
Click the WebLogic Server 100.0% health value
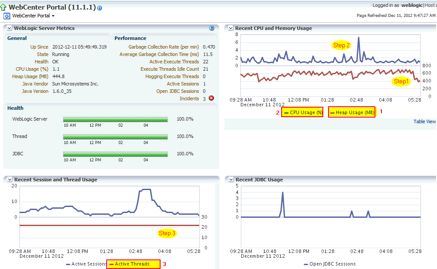click(185, 119)
